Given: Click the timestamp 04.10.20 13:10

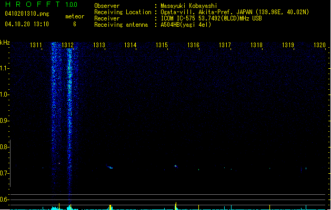Looking at the screenshot, I should 27,24.
